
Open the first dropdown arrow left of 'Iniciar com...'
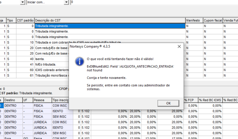click(x=23, y=2)
